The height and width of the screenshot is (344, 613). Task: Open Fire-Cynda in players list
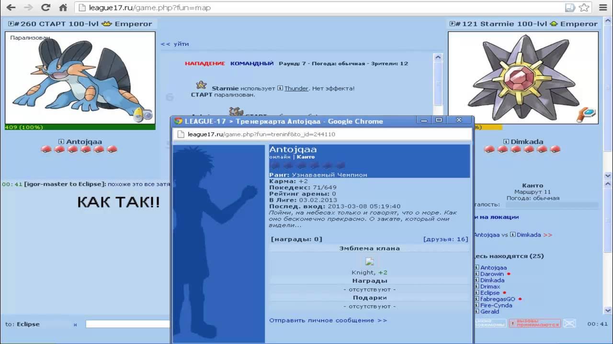(x=496, y=305)
